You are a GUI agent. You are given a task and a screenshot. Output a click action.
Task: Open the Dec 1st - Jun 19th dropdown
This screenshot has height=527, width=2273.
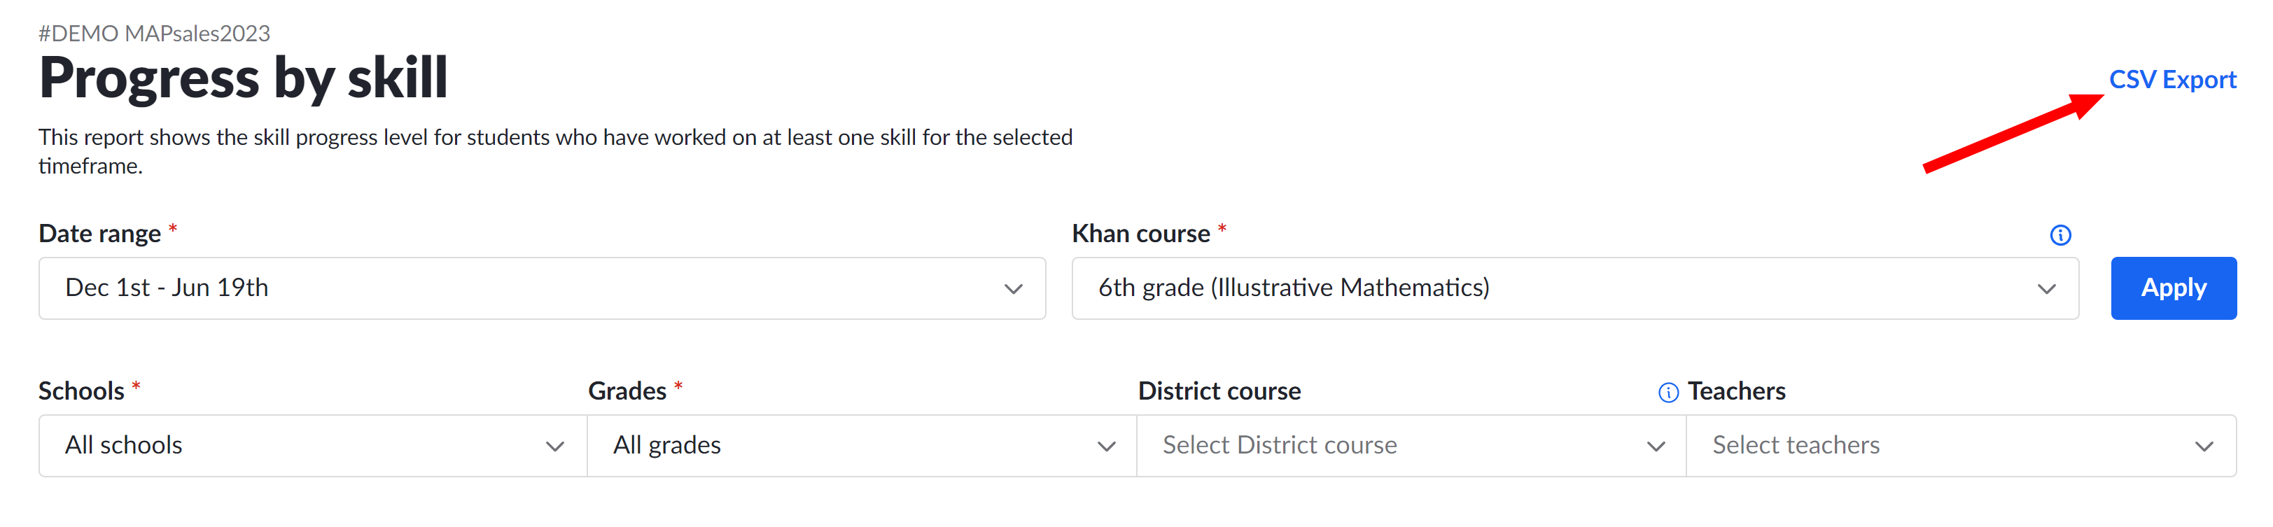coord(542,288)
